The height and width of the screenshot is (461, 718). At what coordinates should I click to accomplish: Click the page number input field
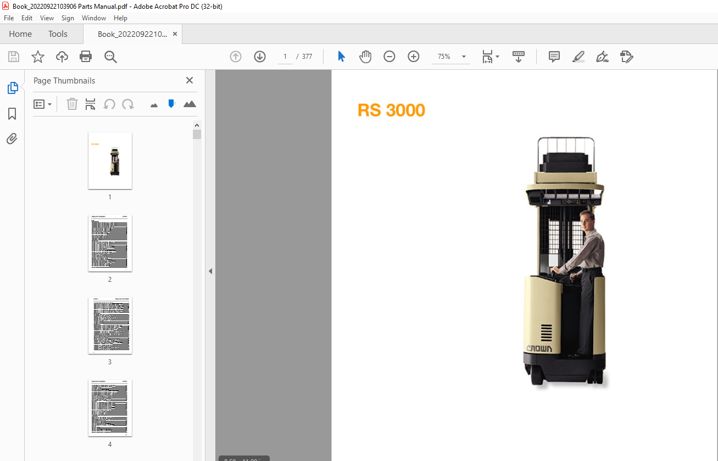pos(285,57)
